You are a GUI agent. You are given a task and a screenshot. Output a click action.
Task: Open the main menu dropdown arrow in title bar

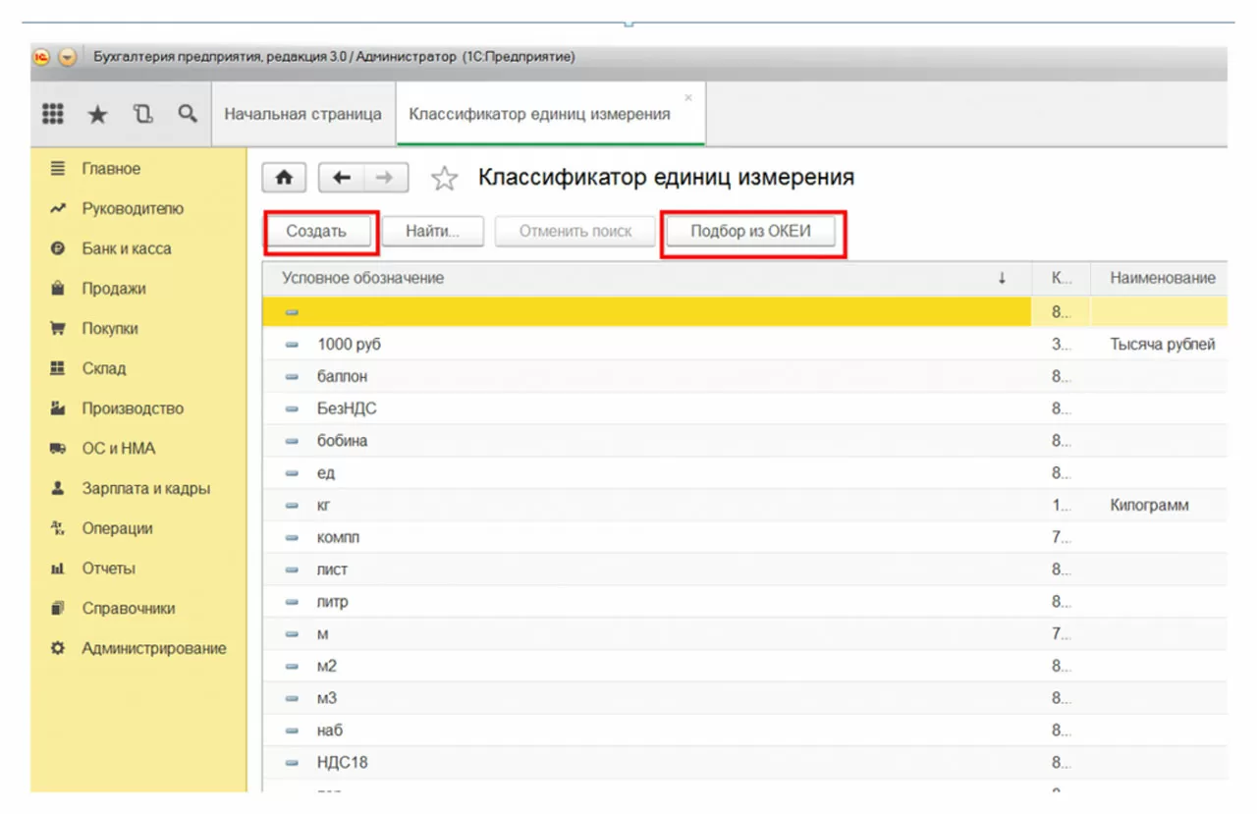[68, 57]
